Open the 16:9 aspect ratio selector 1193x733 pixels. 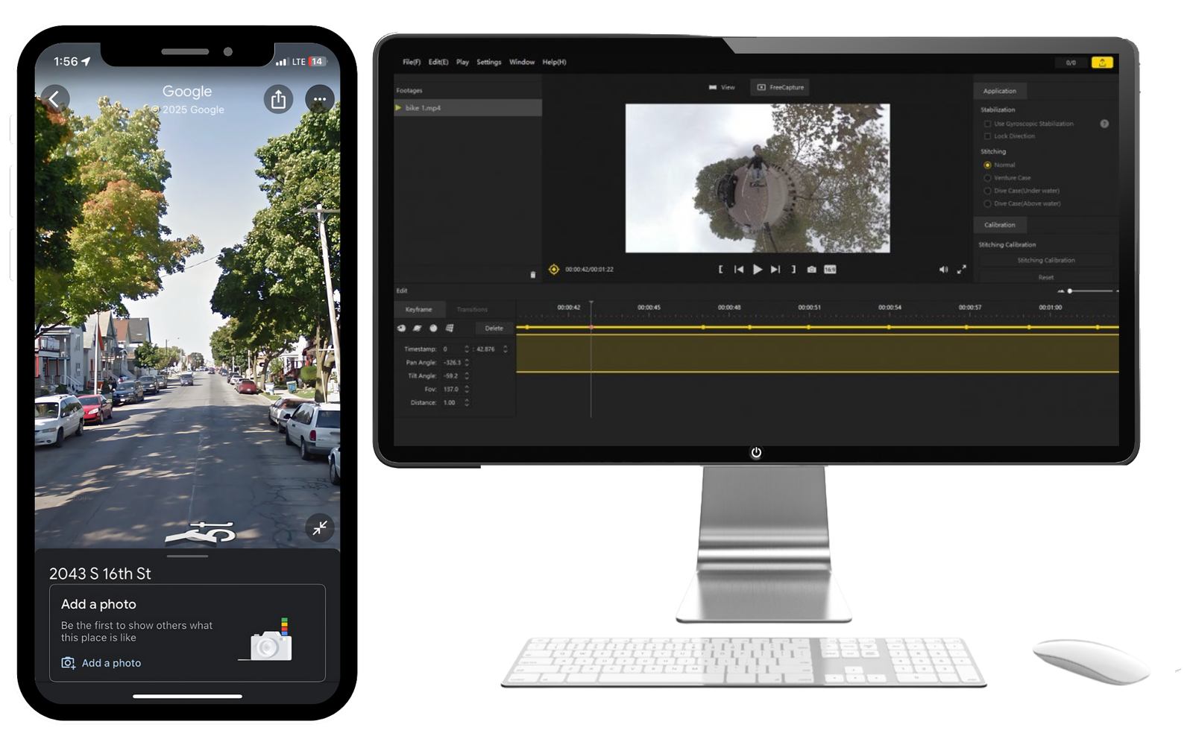pos(830,270)
